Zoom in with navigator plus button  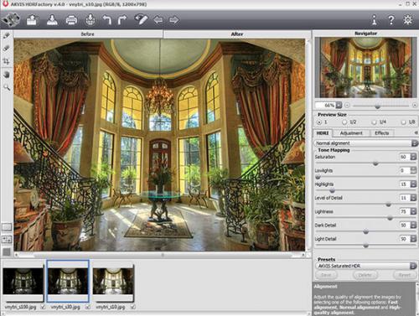[415, 106]
